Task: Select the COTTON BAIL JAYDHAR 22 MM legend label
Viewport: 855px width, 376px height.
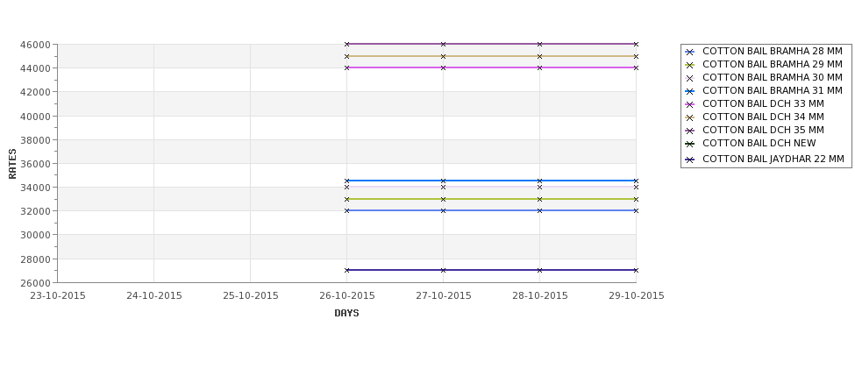Action: tap(773, 160)
